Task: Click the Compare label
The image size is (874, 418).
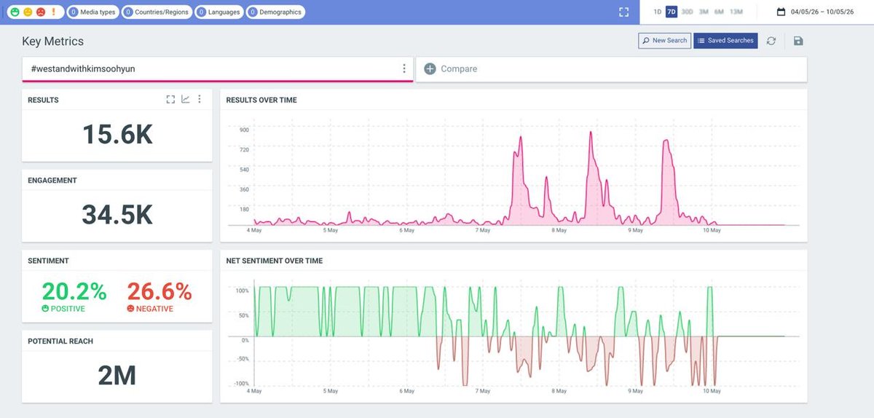Action: (459, 68)
